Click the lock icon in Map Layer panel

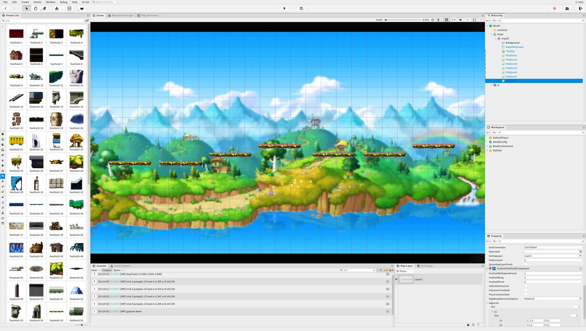coord(468,324)
